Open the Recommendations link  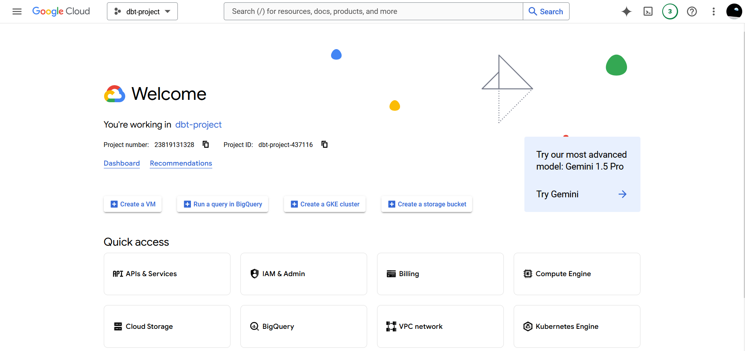(181, 163)
